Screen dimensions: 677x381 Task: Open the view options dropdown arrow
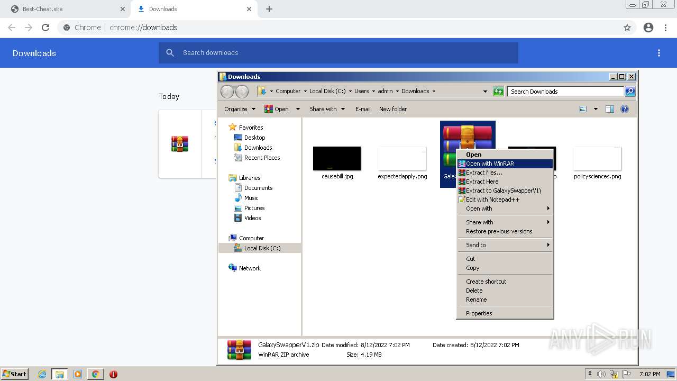[596, 109]
